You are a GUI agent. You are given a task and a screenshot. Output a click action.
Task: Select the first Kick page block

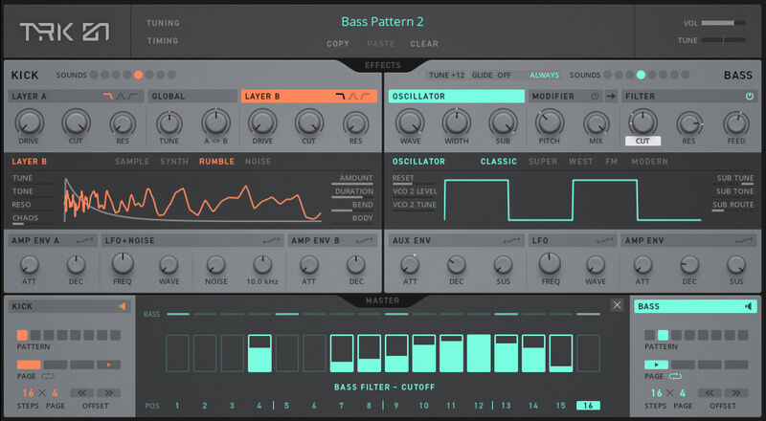tap(29, 365)
